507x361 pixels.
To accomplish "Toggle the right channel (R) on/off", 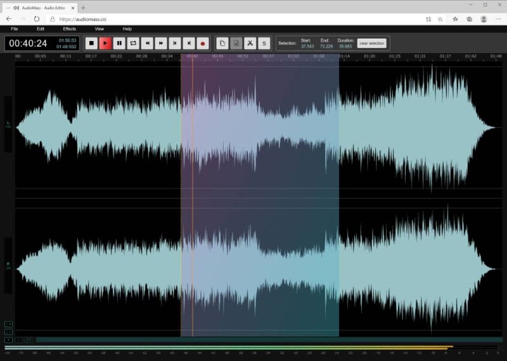I will pos(8,266).
